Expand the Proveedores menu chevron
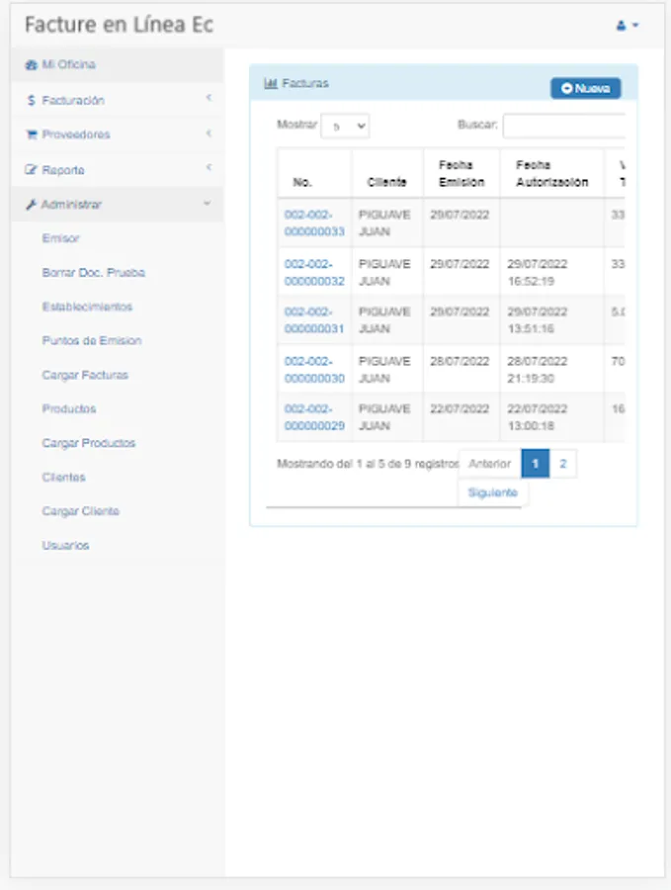The image size is (671, 890). [x=209, y=133]
